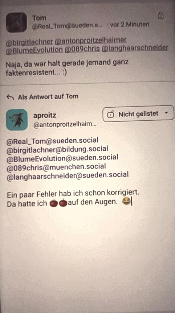Click the Als Antwort auf Tom label
175x313 pixels.
point(48,97)
